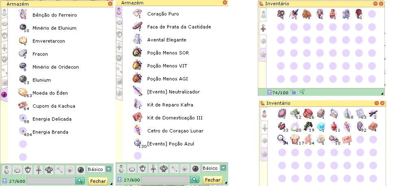Viewport: 408px width, 186px height.
Task: Open round orb tab in the popcorn inventory window
Action: pyautogui.click(x=265, y=141)
